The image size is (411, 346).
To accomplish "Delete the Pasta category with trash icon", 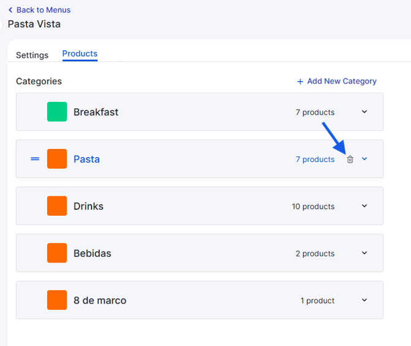I will click(350, 159).
